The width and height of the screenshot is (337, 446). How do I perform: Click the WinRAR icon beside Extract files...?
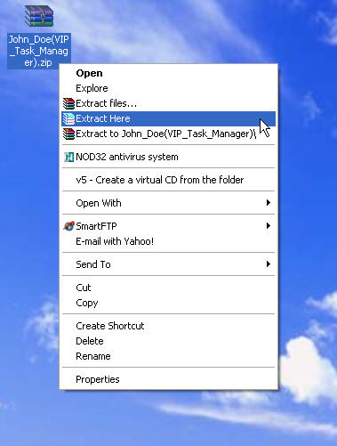68,103
